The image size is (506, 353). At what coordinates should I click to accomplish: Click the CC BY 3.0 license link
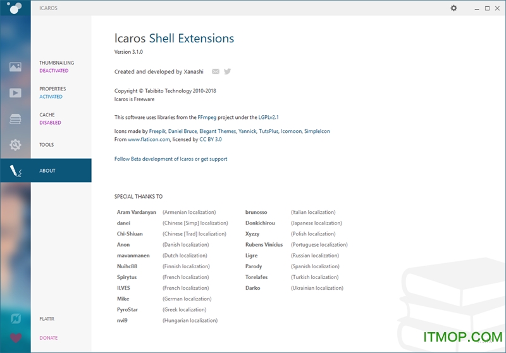(x=211, y=139)
